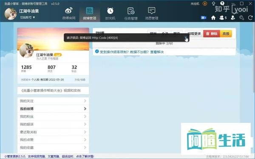Open the 查看解决 link

(x=157, y=52)
